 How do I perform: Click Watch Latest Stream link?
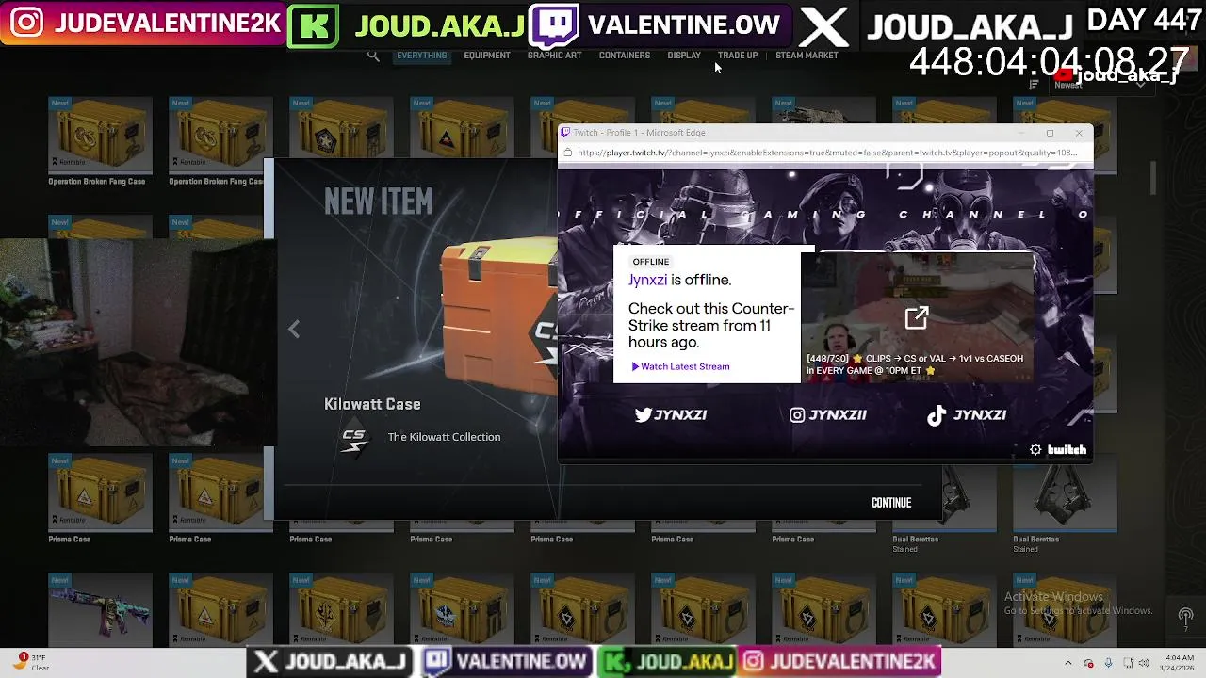tap(679, 366)
